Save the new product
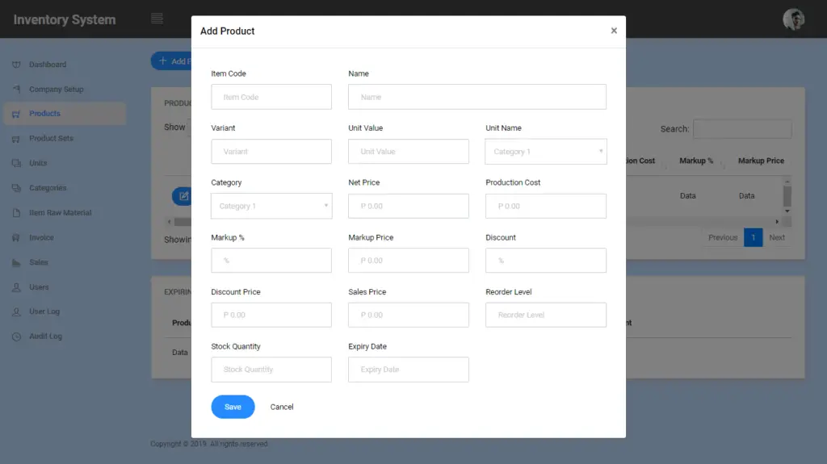The height and width of the screenshot is (464, 827). 233,407
